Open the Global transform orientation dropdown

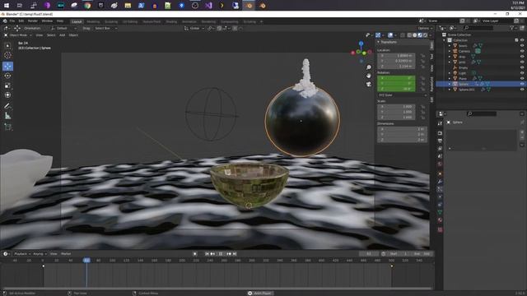(194, 29)
